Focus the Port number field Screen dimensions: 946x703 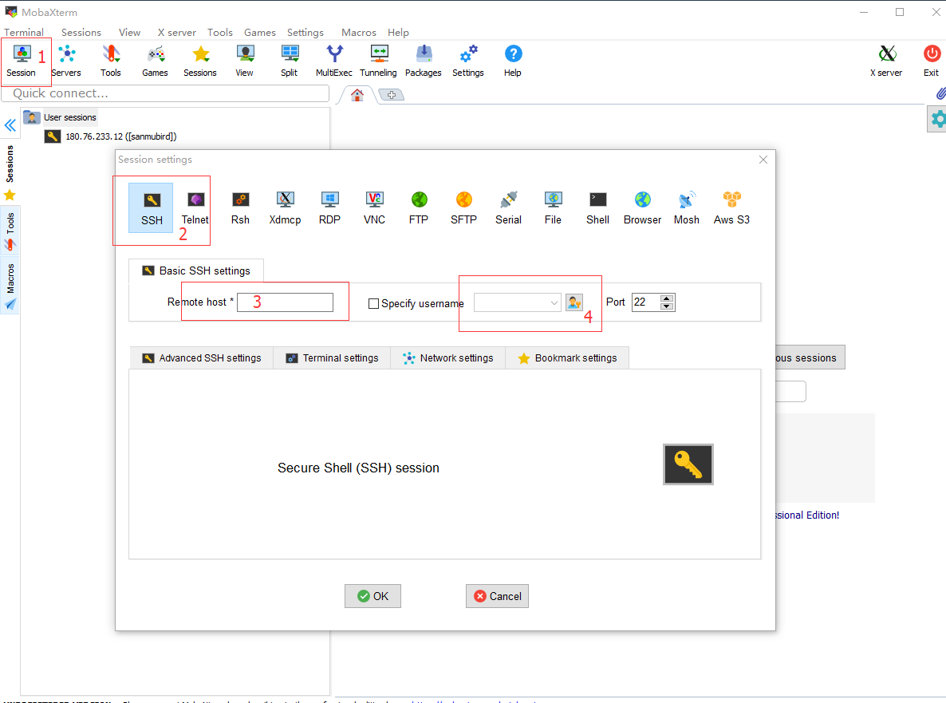645,302
